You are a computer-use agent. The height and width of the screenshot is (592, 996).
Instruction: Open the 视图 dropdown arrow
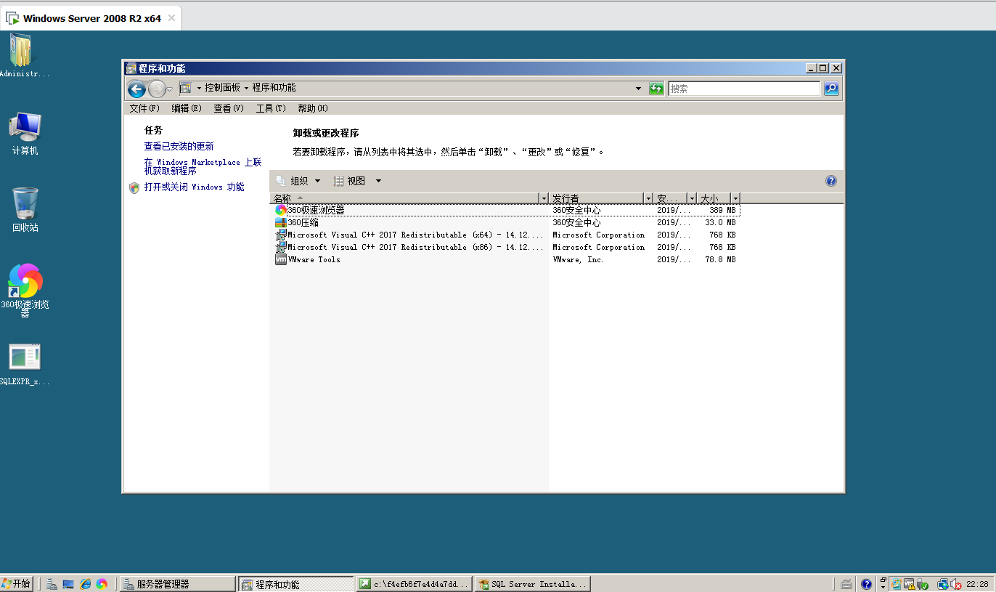378,181
